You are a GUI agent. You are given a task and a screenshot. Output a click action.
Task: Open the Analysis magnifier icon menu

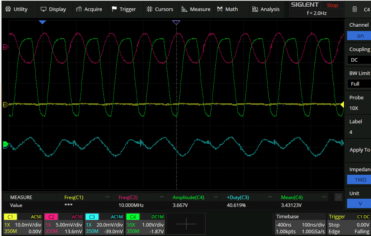[255, 9]
